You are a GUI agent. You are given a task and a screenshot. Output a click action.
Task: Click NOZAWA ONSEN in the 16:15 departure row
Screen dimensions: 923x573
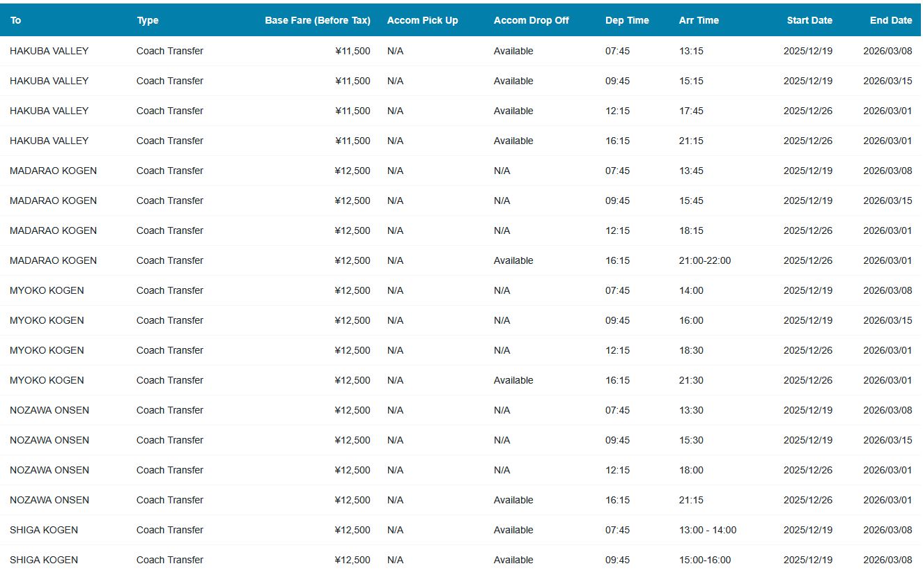point(49,500)
